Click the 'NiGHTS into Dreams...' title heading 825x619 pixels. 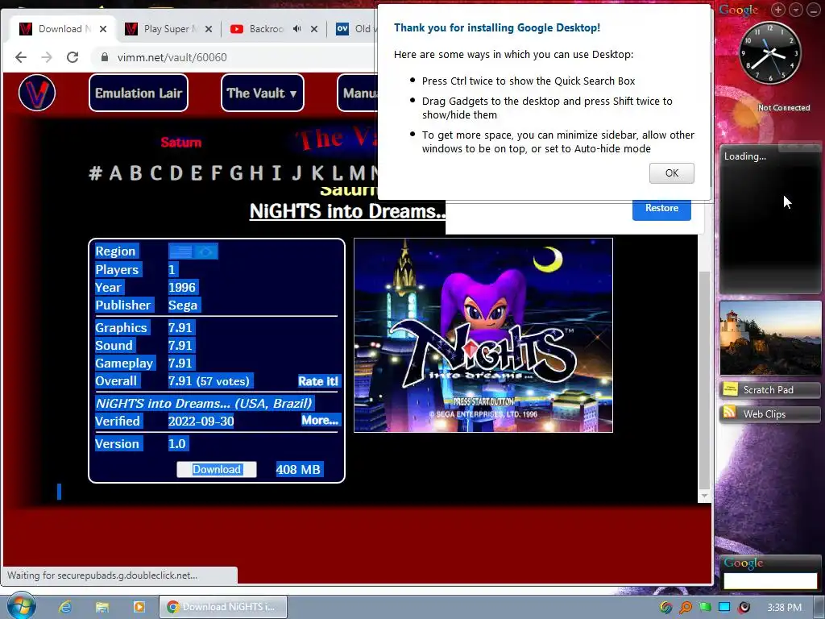point(347,211)
